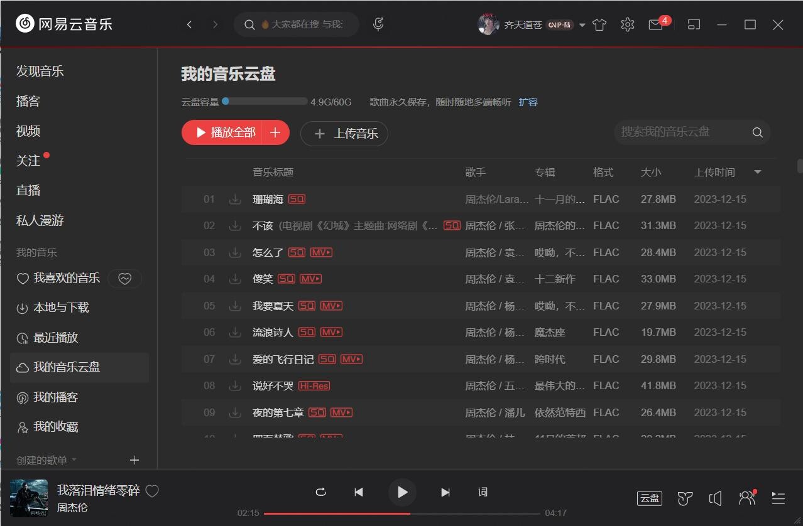Open sound effects icon in player bar
Viewport: 803px width, 526px height.
(x=685, y=498)
